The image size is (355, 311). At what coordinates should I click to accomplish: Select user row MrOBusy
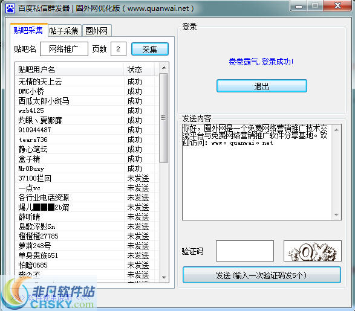87,168
